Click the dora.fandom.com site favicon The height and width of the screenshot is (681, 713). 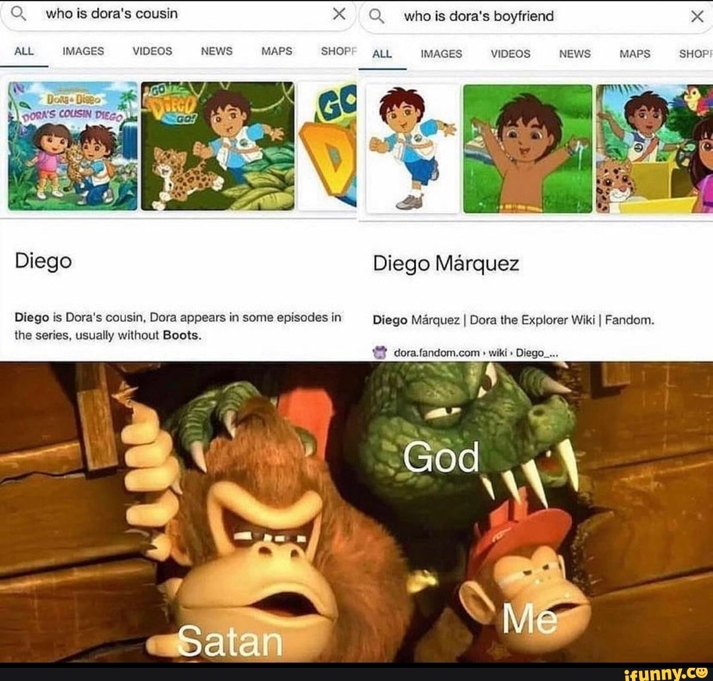[379, 352]
